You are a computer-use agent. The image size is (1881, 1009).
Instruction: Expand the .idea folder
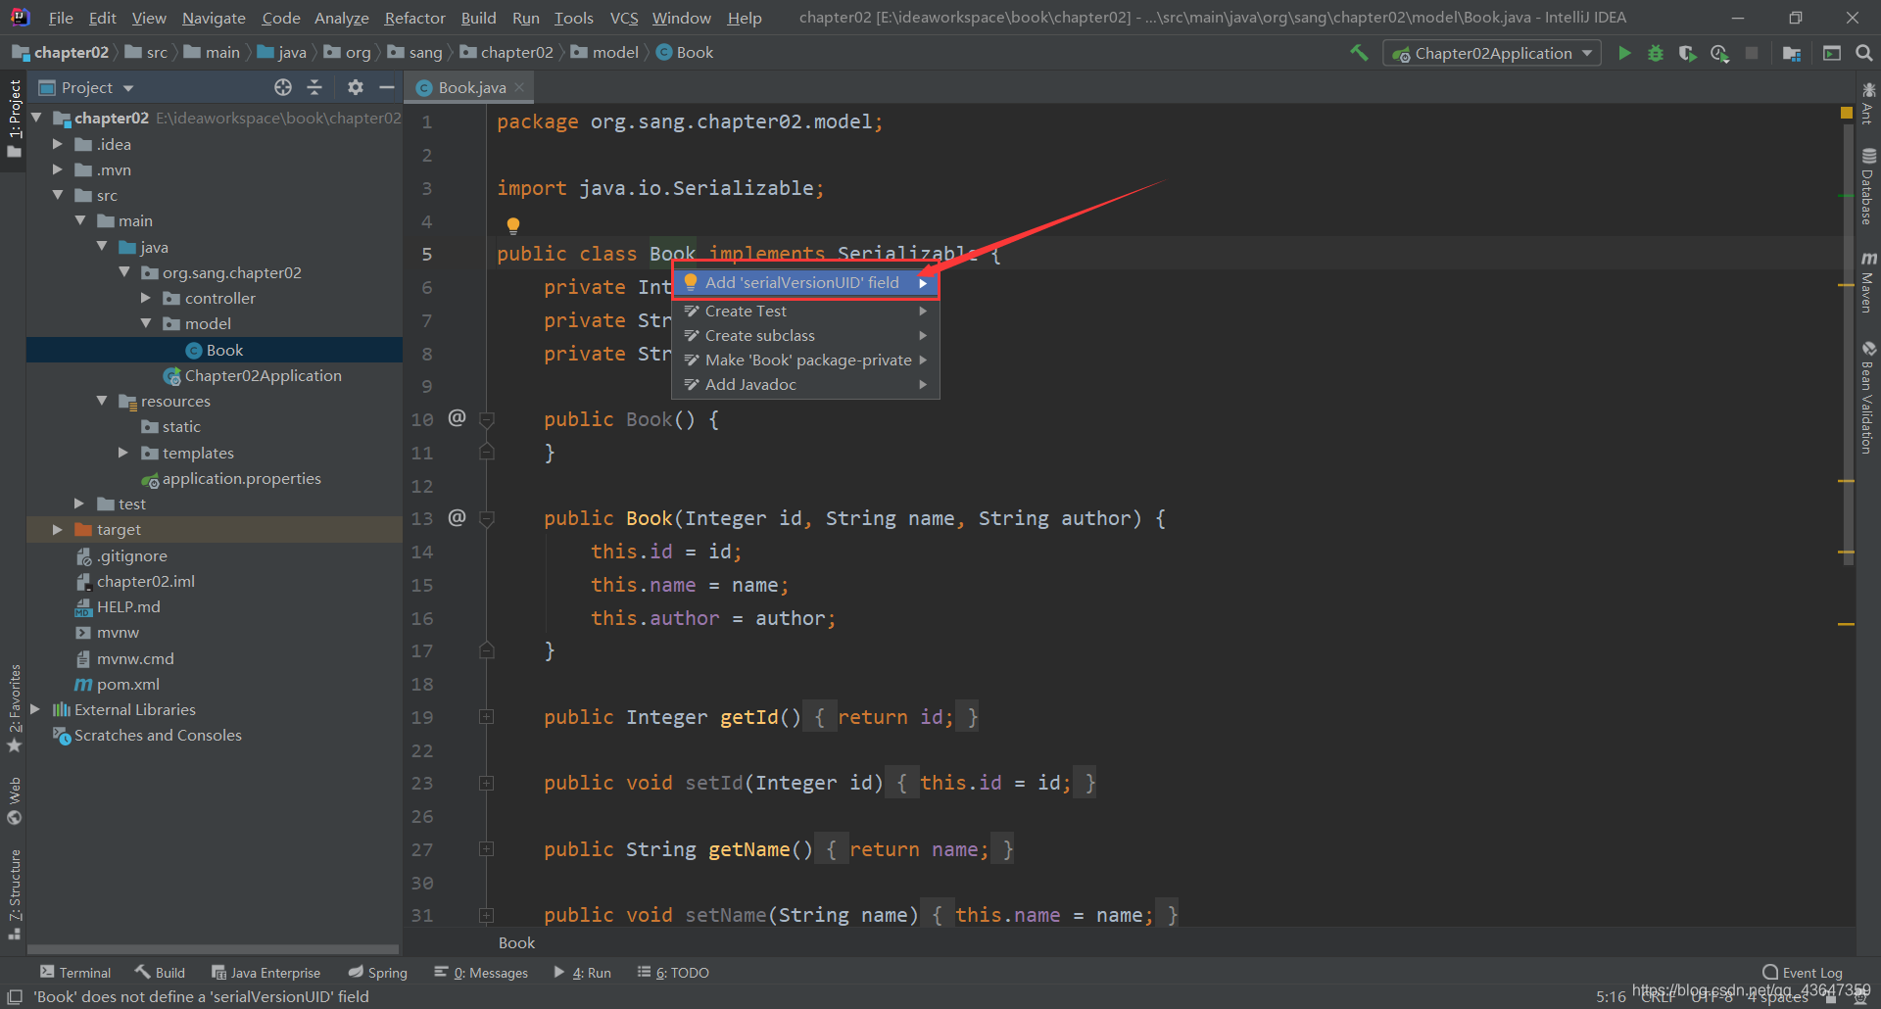click(x=58, y=144)
